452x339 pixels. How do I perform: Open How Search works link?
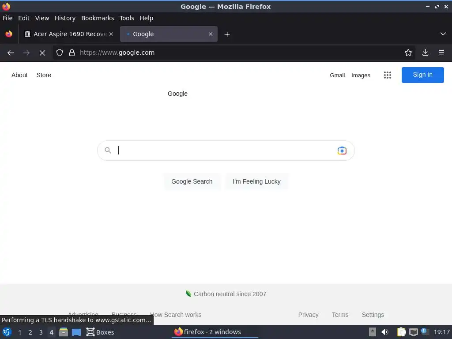176,315
